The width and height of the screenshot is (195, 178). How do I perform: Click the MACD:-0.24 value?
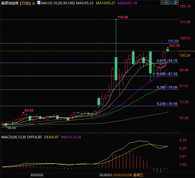(71, 137)
